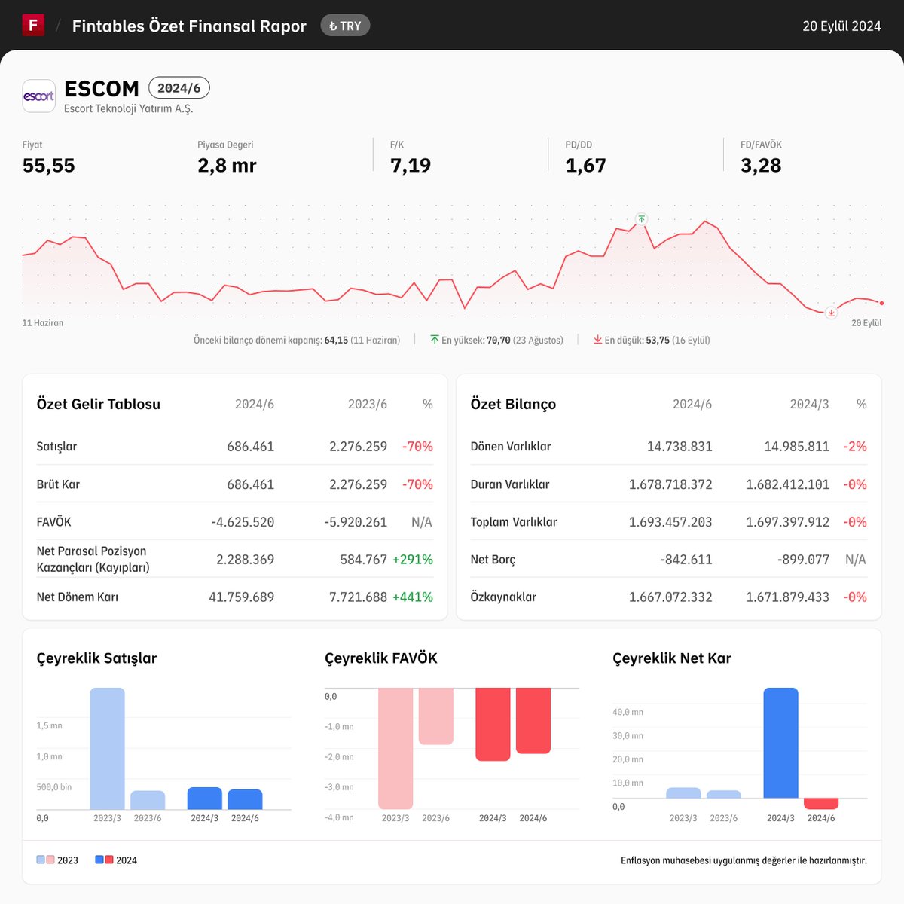Click the 2023/3 bar in Çeyreklik FAVÖK
This screenshot has height=904, width=904.
(395, 748)
